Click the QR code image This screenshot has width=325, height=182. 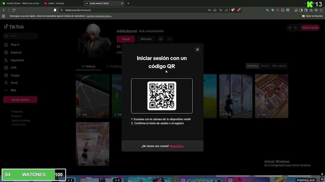pyautogui.click(x=162, y=96)
